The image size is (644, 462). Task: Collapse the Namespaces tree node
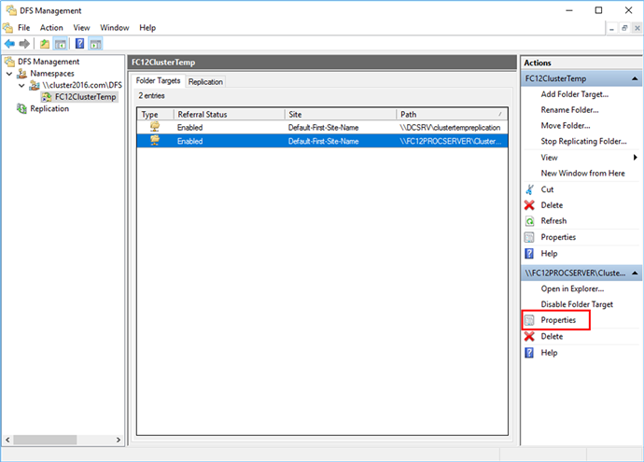click(9, 74)
